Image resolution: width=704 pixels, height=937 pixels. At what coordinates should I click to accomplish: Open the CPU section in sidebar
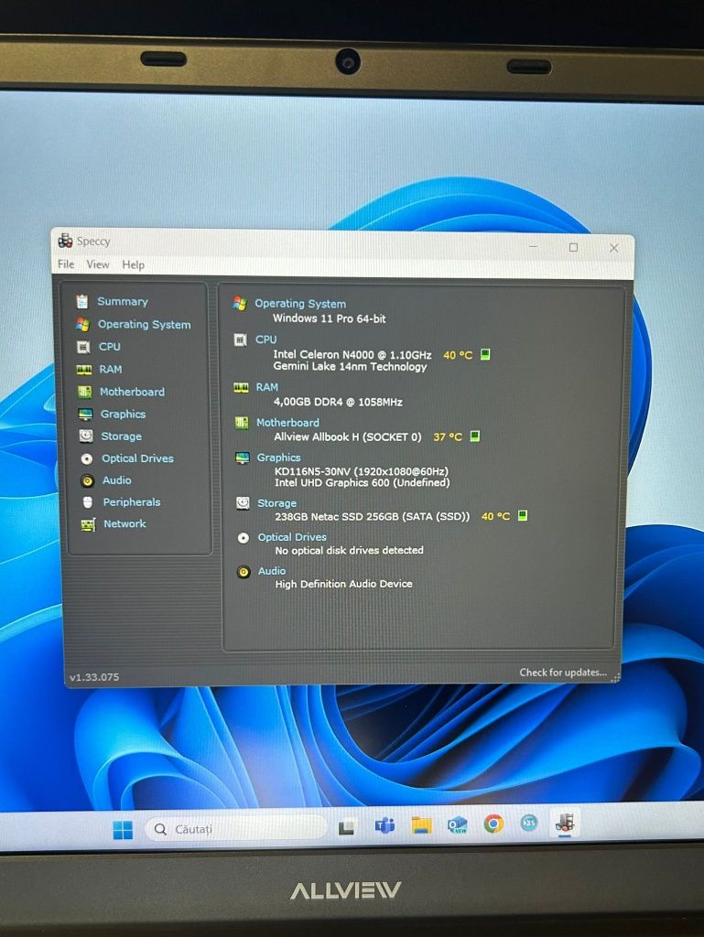[109, 347]
